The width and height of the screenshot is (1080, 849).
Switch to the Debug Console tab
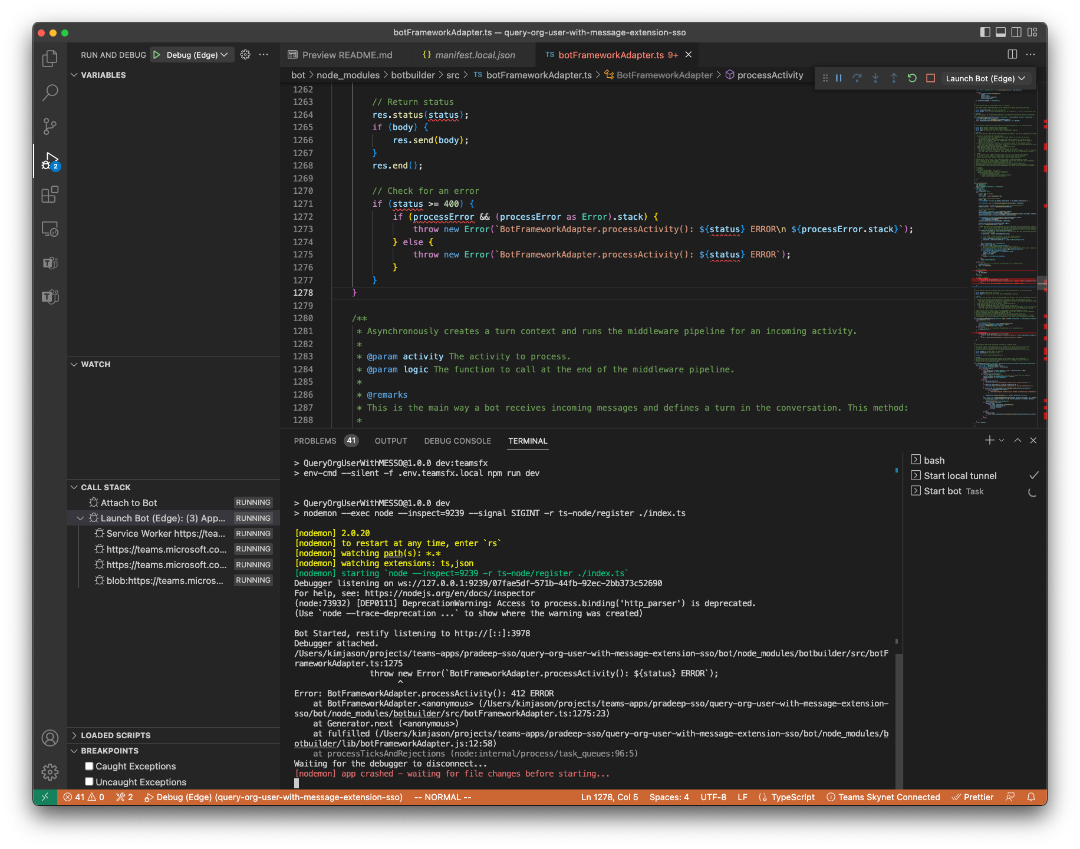(457, 441)
